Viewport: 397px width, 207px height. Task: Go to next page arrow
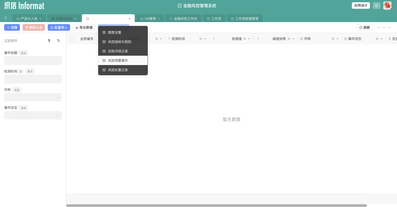click(390, 28)
